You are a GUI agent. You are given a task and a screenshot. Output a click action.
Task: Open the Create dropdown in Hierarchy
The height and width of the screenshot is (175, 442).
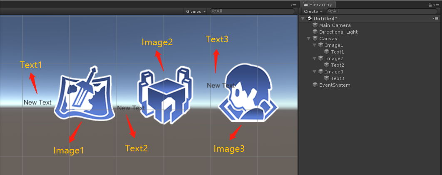tap(312, 11)
